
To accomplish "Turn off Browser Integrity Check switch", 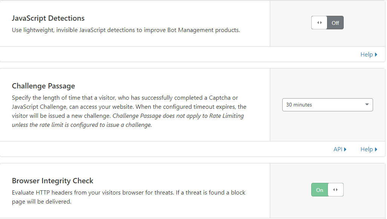I will coord(327,190).
